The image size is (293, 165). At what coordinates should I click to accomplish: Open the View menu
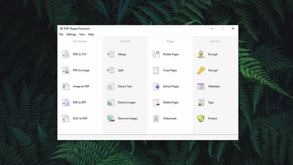coord(82,34)
